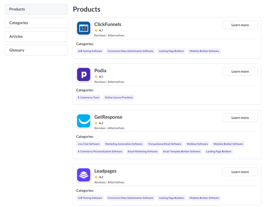This screenshot has width=269, height=207.
Task: Select Podia E-Commerce Tools tag
Action: point(89,97)
